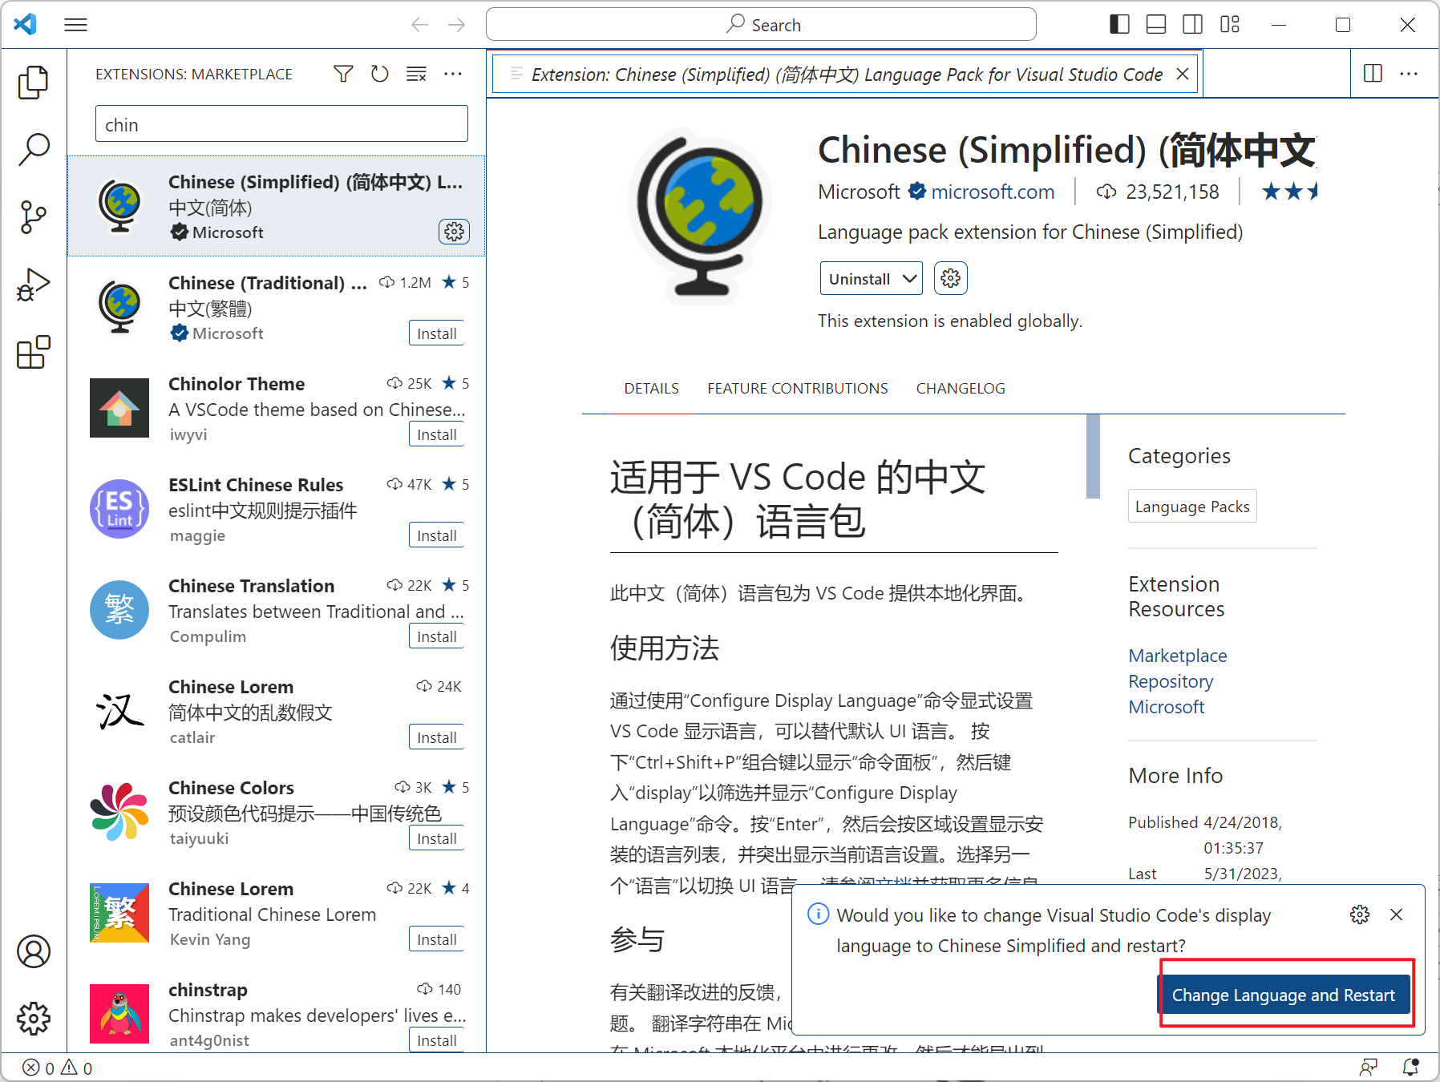This screenshot has width=1440, height=1082.
Task: Select Chinolor Theme in extensions list
Action: 277,409
